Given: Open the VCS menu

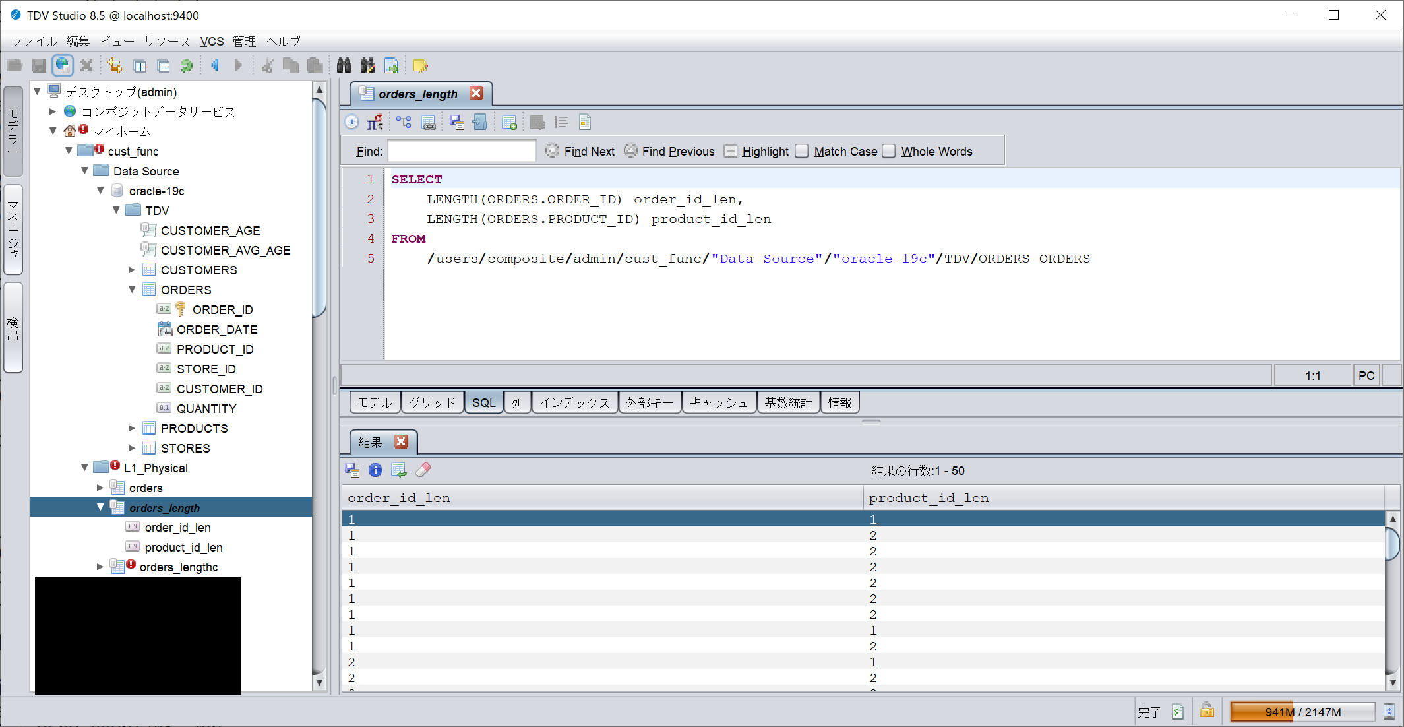Looking at the screenshot, I should (212, 41).
